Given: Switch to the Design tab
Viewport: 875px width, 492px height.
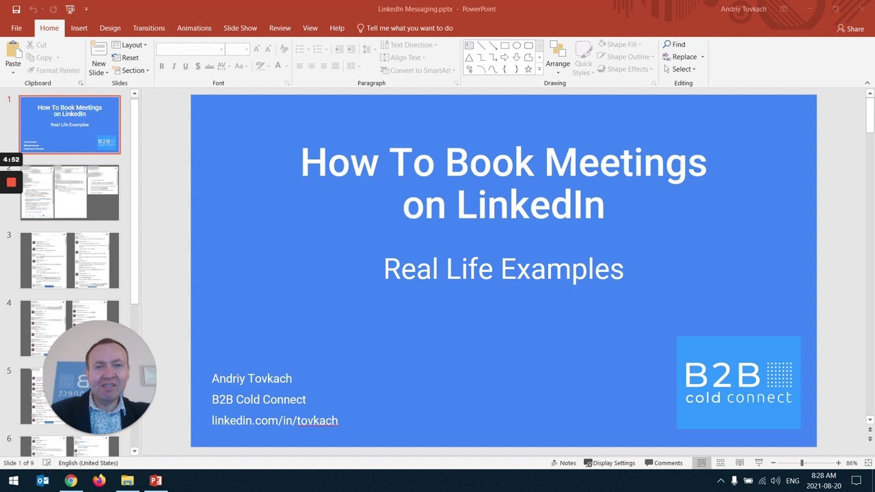Looking at the screenshot, I should pyautogui.click(x=110, y=28).
